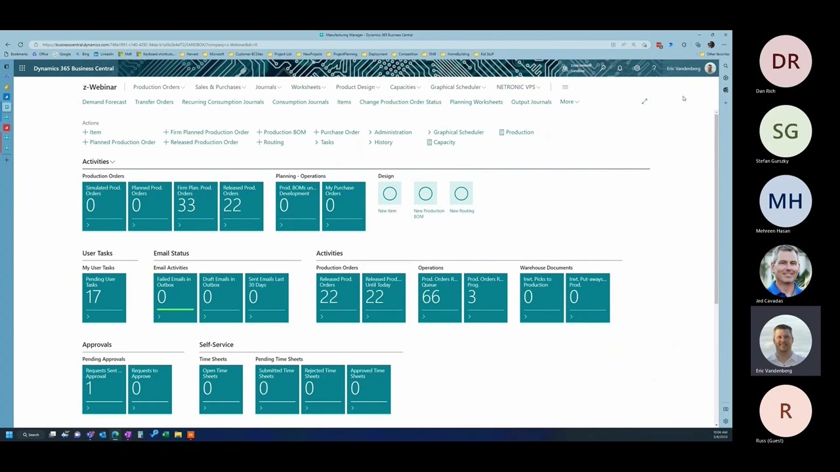Viewport: 840px width, 472px height.
Task: Open the Pending User Tasks tile
Action: pyautogui.click(x=104, y=298)
